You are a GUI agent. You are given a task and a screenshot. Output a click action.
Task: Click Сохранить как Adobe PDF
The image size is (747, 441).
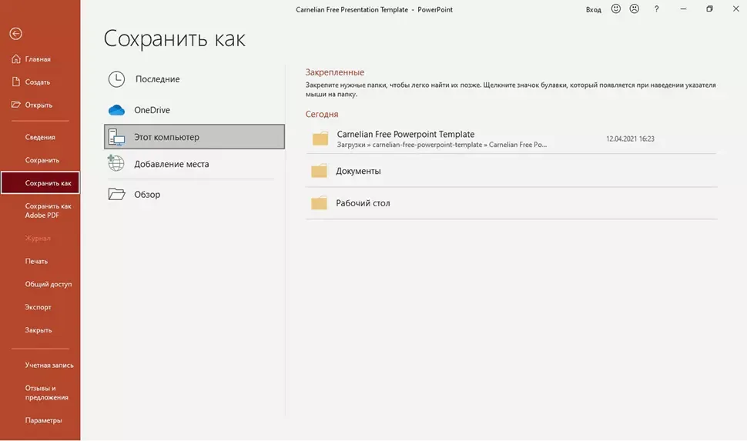click(48, 210)
